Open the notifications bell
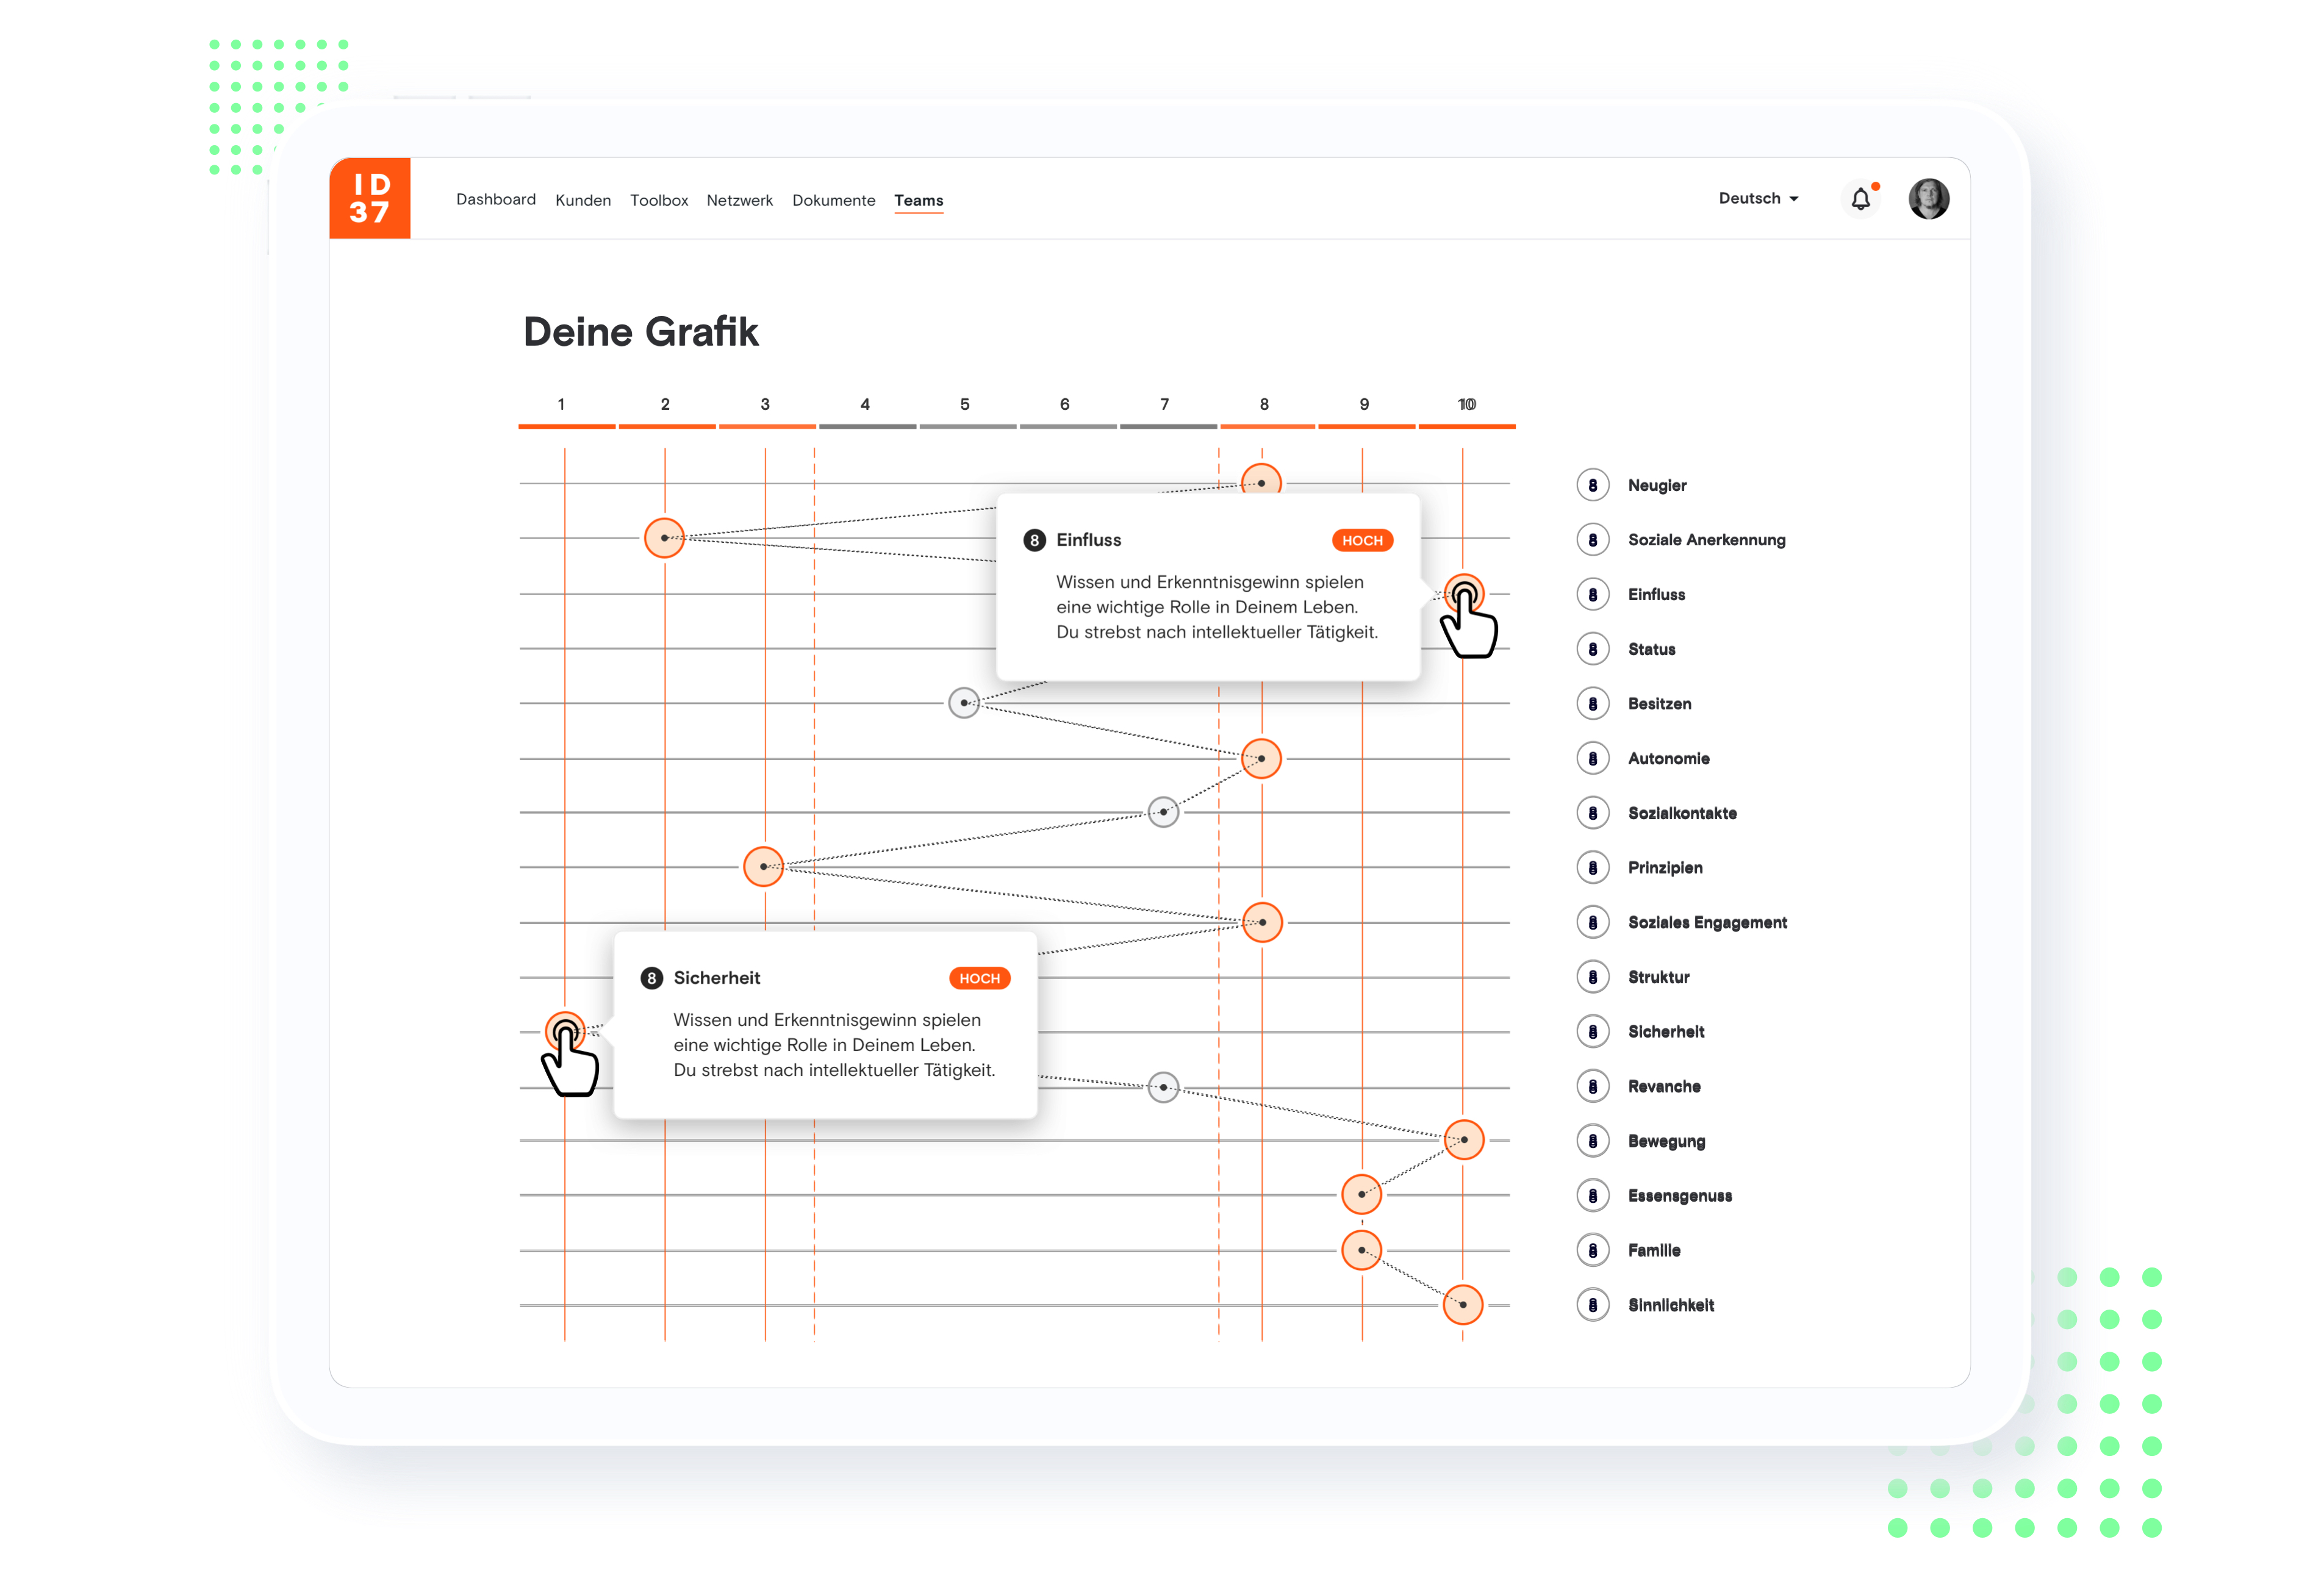The width and height of the screenshot is (2324, 1581). [1860, 199]
